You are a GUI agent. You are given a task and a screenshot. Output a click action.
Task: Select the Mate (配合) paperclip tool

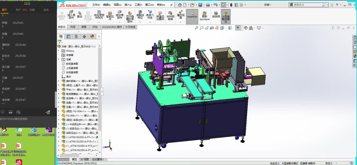click(x=80, y=15)
